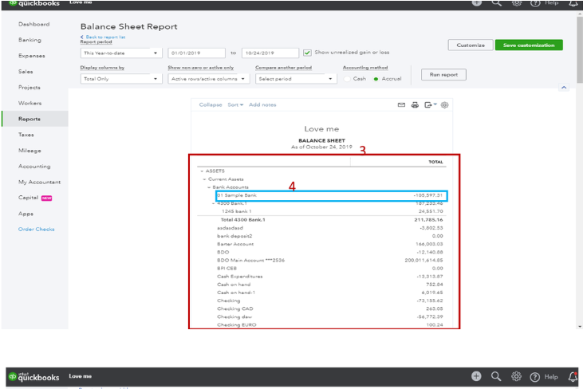Open the Total Only display columns dropdown

[x=121, y=79]
